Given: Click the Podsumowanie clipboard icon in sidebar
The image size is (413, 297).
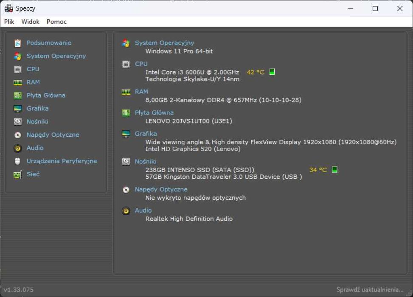Looking at the screenshot, I should [x=18, y=43].
